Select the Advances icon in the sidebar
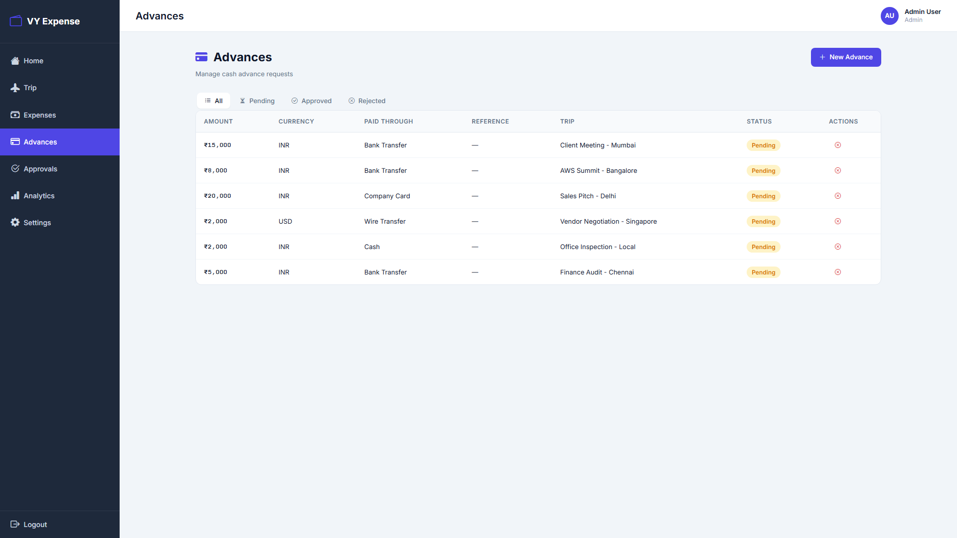 click(x=15, y=142)
